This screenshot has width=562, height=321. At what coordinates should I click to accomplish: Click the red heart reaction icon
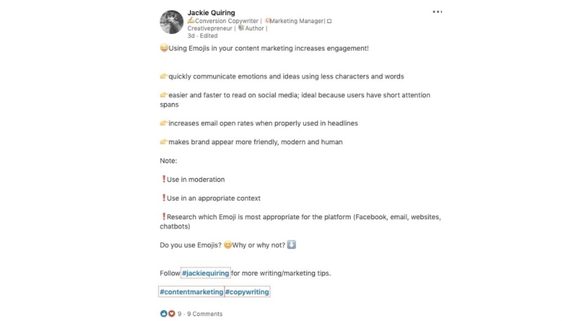171,314
